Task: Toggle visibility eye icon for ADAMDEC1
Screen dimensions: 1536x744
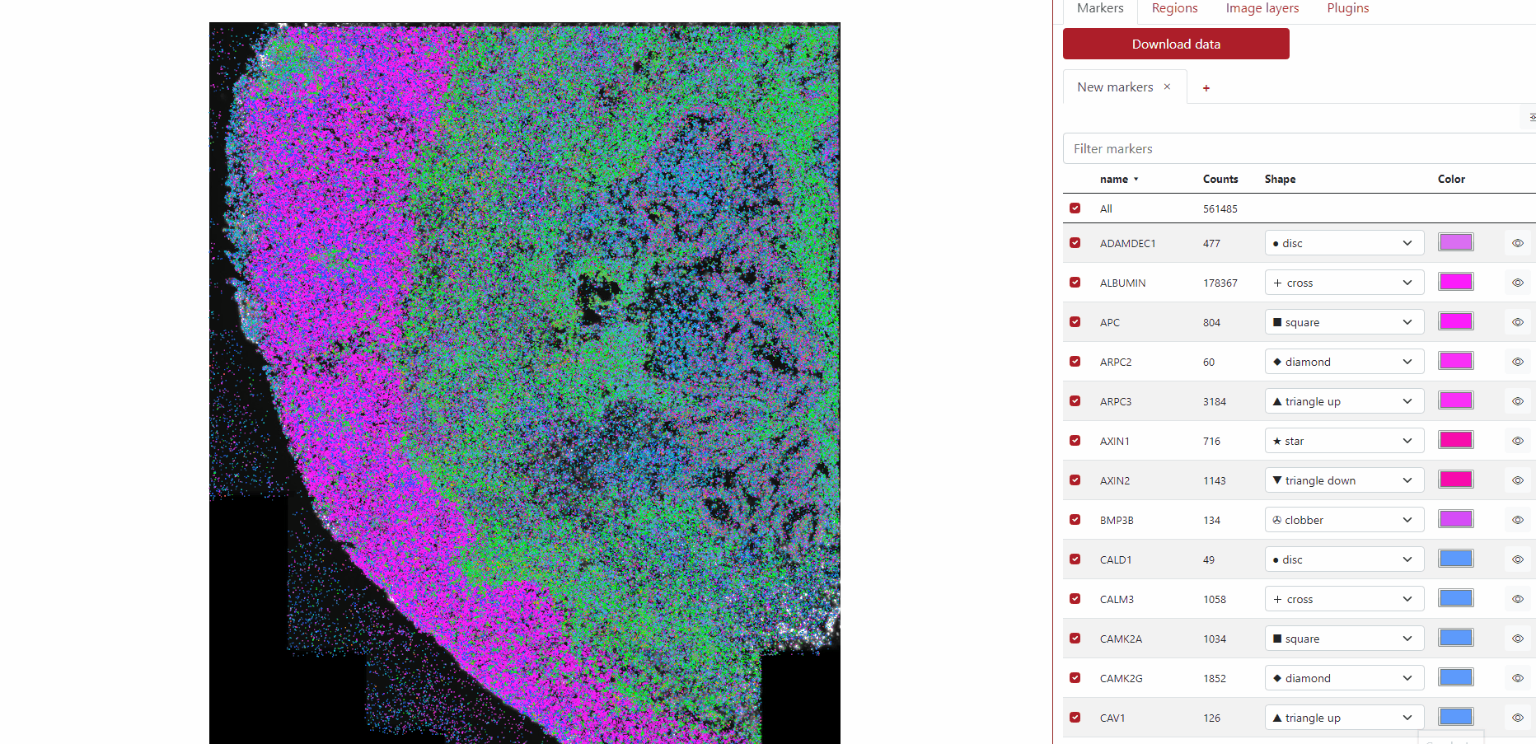Action: tap(1517, 243)
